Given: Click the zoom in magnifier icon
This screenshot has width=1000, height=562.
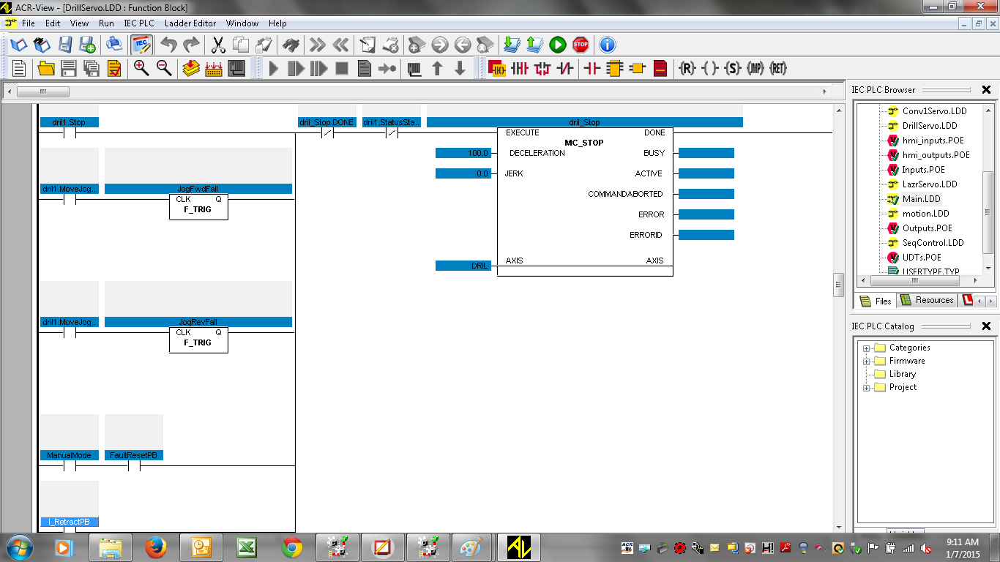Looking at the screenshot, I should pos(141,69).
